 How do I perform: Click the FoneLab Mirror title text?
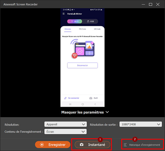pos(75,14)
